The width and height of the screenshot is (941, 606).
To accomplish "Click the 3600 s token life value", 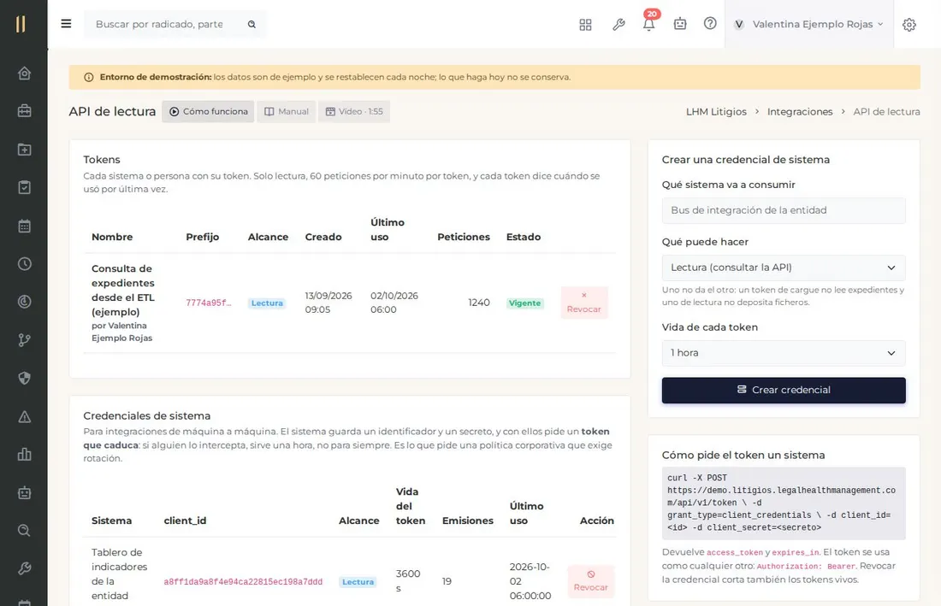I will click(x=408, y=581).
